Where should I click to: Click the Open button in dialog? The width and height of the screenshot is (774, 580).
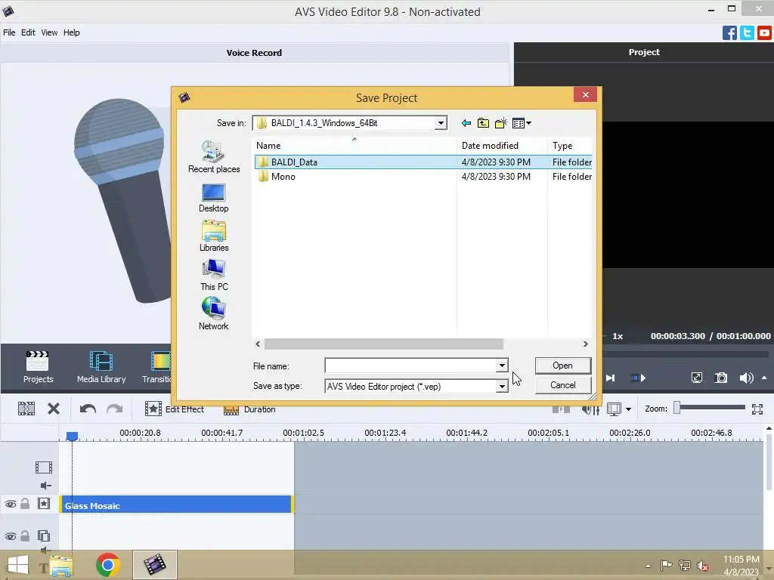(562, 366)
